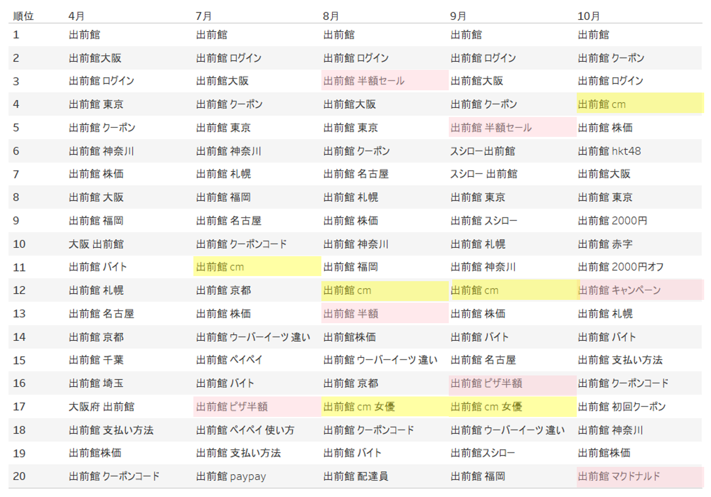This screenshot has width=711, height=497.
Task: Click 出前館 京都 in 8月 column
Action: (x=351, y=383)
